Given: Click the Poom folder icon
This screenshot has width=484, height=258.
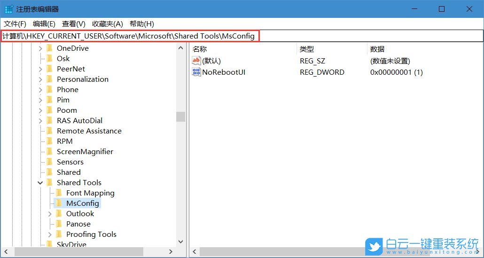Looking at the screenshot, I should (49, 110).
